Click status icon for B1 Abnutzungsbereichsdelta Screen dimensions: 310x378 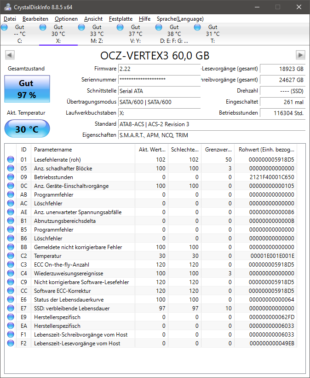click(x=11, y=221)
